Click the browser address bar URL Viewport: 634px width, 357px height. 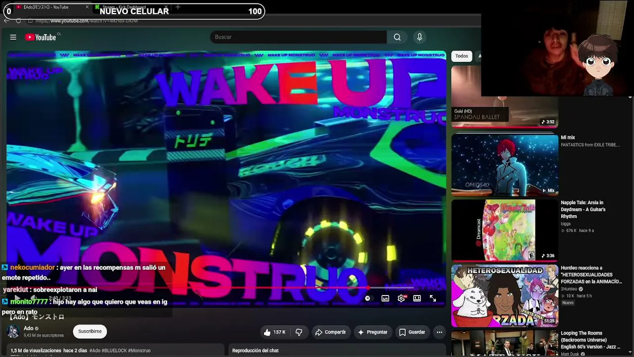pyautogui.click(x=87, y=21)
